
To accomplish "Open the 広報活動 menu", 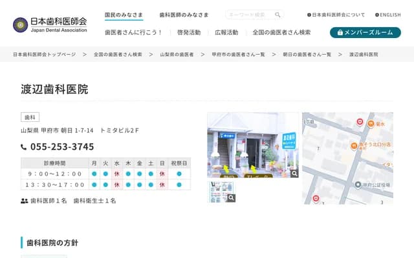I will pyautogui.click(x=226, y=32).
